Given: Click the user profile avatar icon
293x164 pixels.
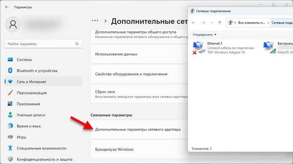Looking at the screenshot, I should (13, 25).
